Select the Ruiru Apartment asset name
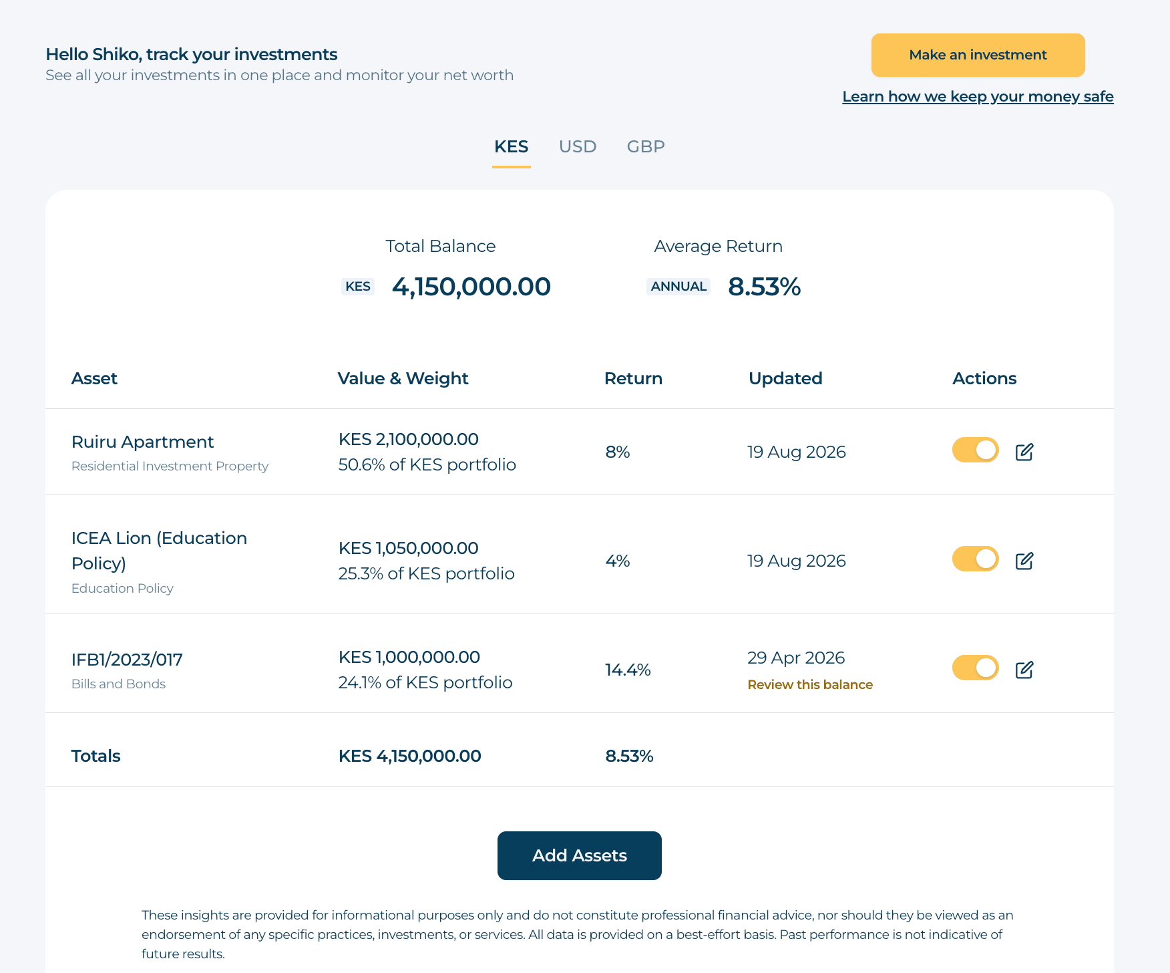 click(142, 442)
